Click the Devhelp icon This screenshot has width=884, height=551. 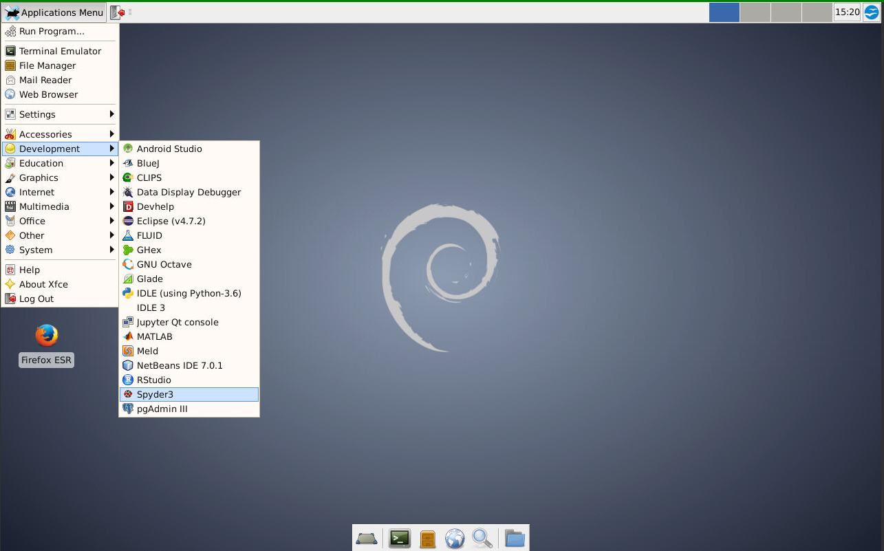128,206
